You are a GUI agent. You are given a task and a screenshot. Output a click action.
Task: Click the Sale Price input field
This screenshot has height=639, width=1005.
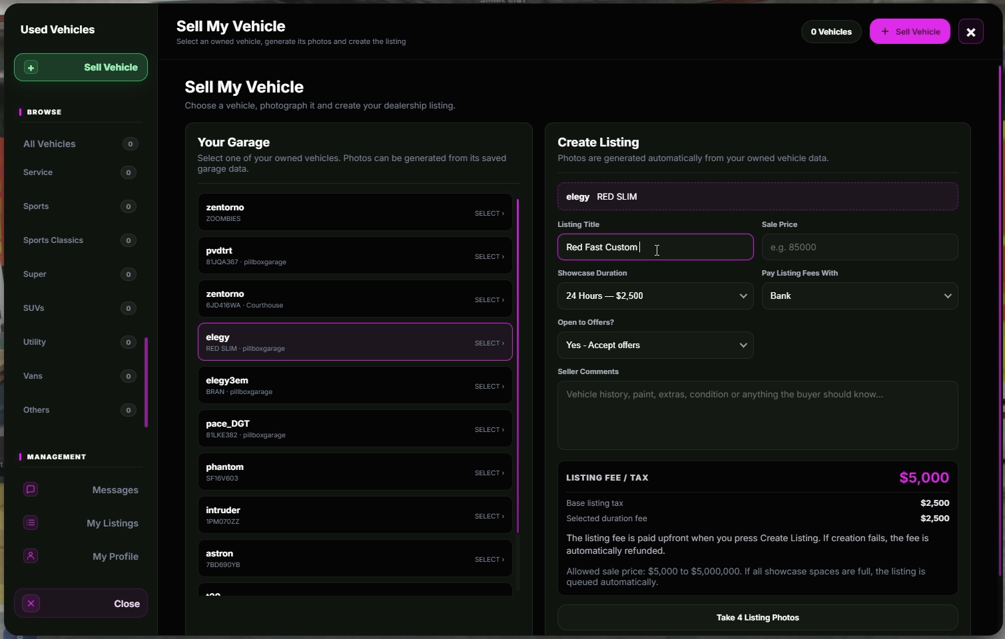(x=860, y=247)
